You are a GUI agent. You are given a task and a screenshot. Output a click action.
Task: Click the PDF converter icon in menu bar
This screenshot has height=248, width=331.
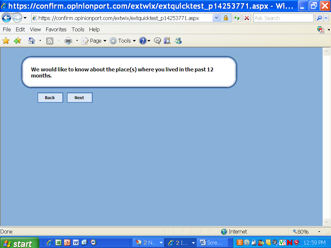[x=320, y=29]
